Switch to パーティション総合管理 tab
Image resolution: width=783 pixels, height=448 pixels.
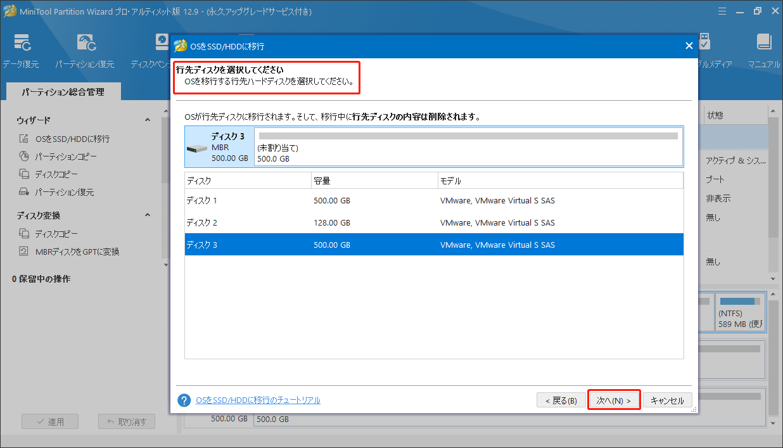63,92
